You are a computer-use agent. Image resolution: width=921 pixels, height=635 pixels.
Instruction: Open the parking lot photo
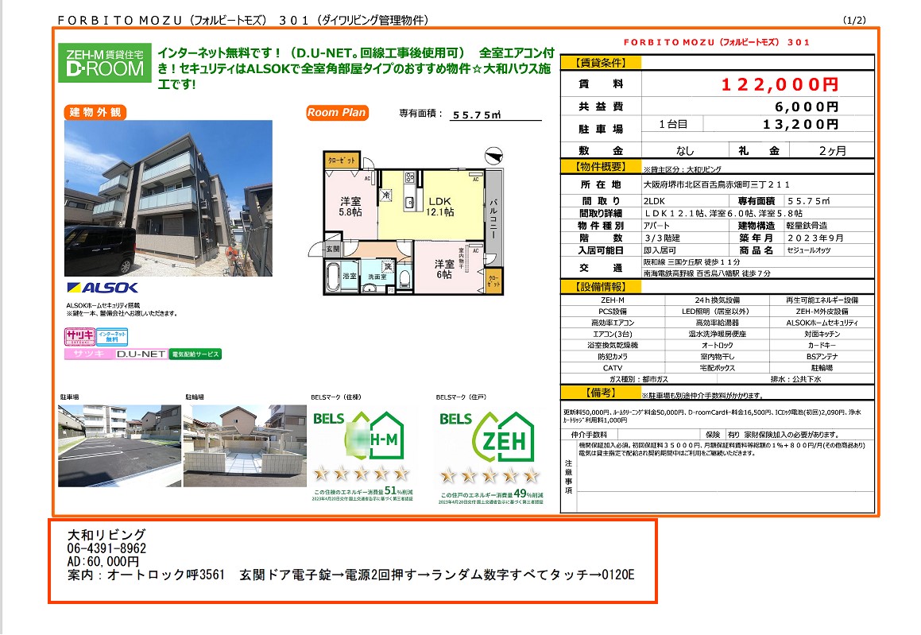click(120, 446)
